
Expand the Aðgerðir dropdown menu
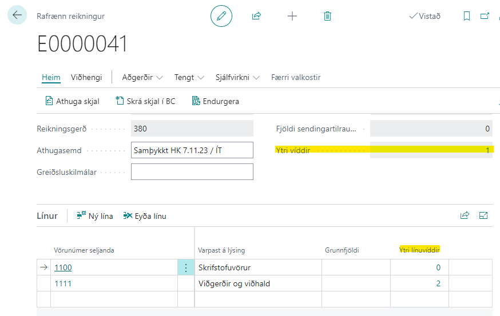[142, 77]
